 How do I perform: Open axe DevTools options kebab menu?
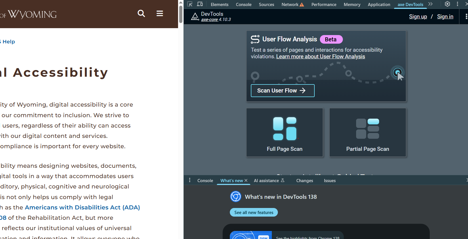(466, 17)
